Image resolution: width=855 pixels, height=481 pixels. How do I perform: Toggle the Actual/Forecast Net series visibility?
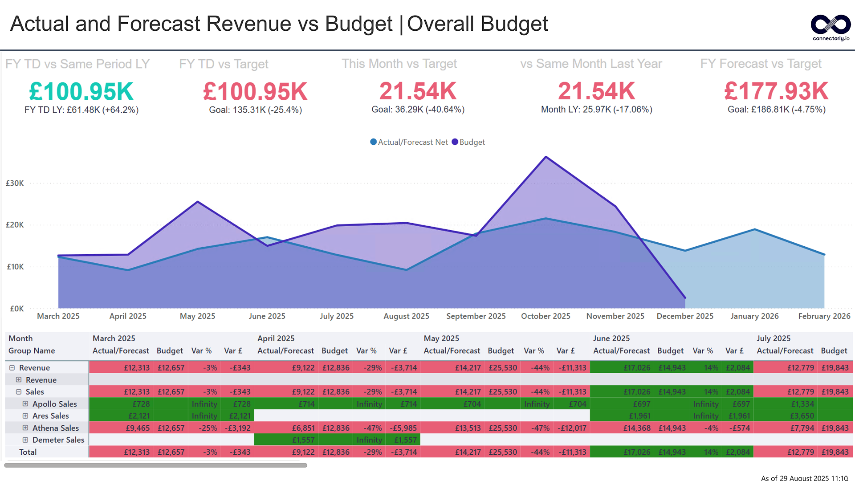412,142
